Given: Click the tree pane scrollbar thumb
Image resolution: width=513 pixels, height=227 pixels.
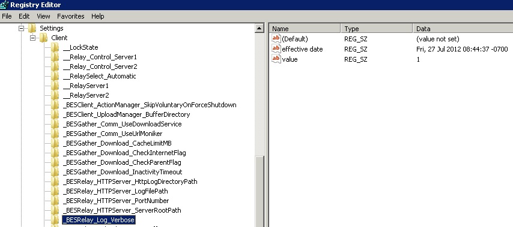Looking at the screenshot, I should pos(259,192).
